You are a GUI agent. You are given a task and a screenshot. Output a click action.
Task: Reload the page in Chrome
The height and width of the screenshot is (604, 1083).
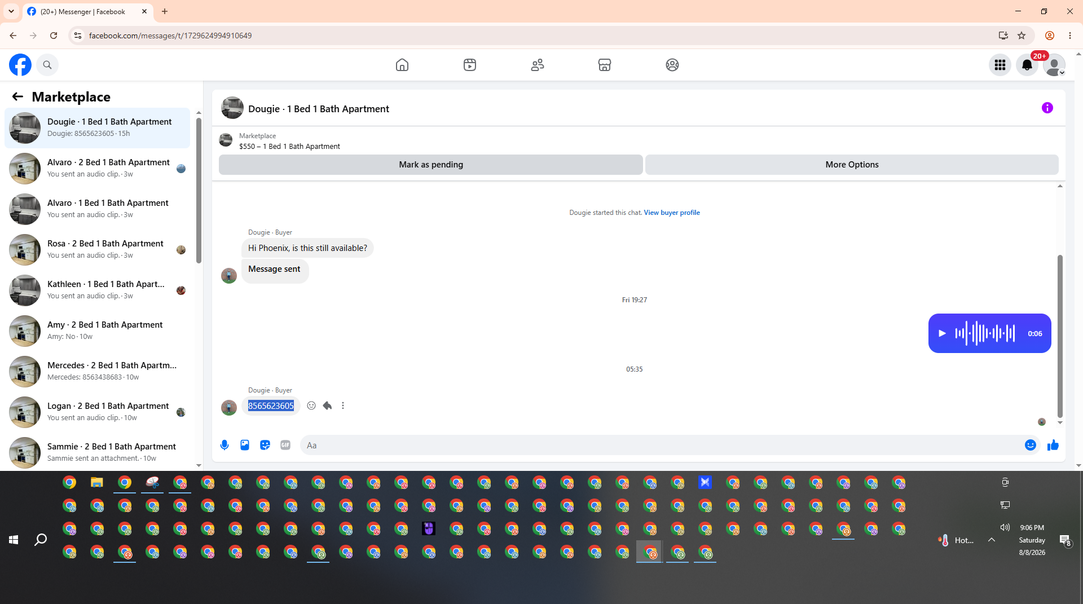[x=54, y=36]
